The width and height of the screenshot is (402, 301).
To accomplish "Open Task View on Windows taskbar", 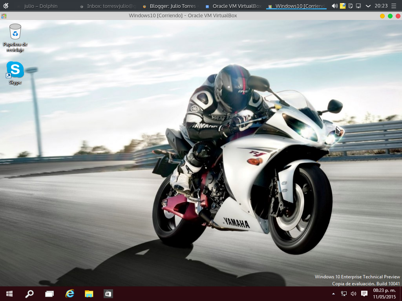I will (49, 294).
